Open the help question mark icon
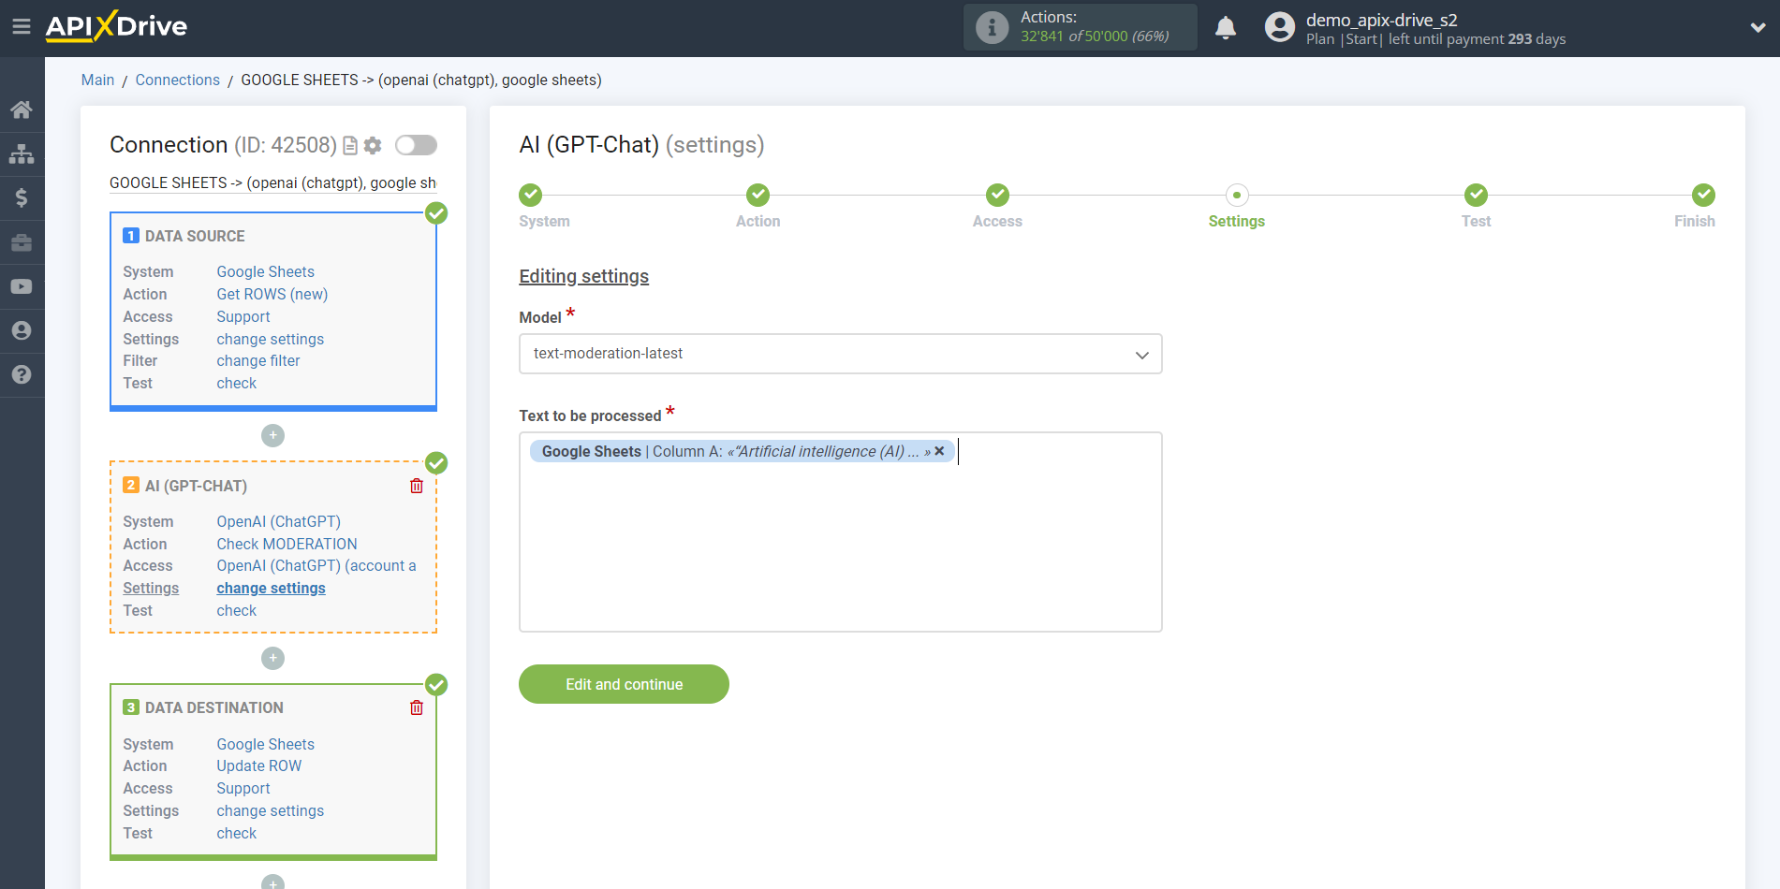The image size is (1780, 889). point(22,374)
